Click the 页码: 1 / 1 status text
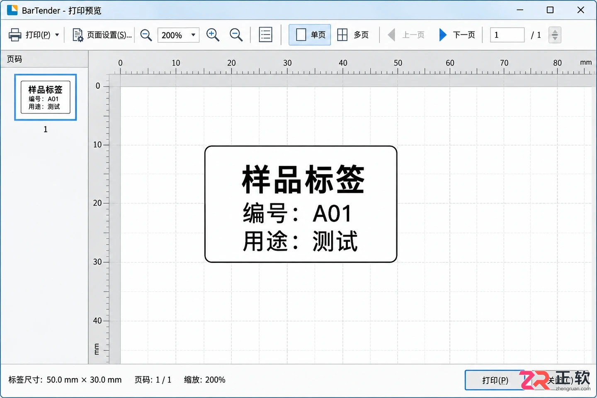597x398 pixels. 153,380
